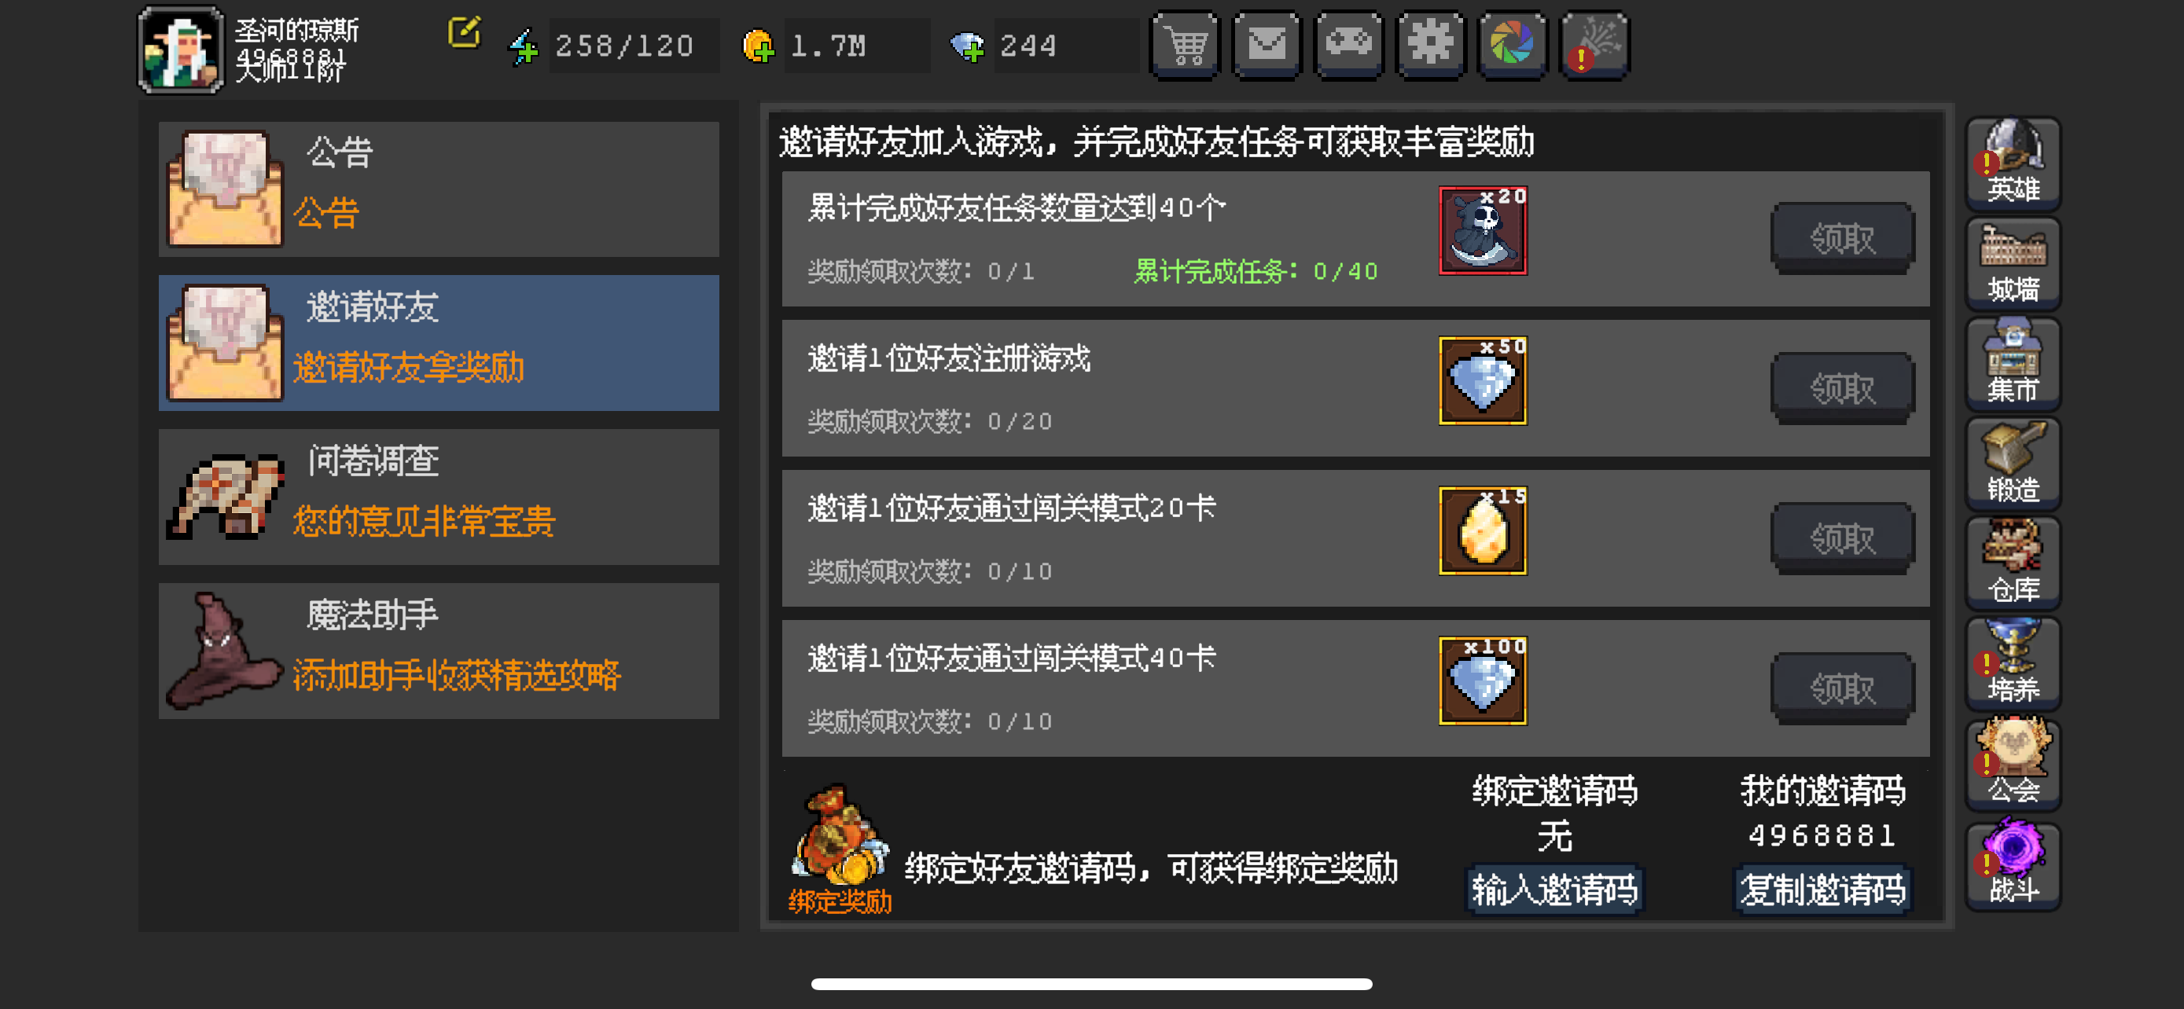Open the gamepad icon in top bar
The height and width of the screenshot is (1009, 2184).
1348,45
